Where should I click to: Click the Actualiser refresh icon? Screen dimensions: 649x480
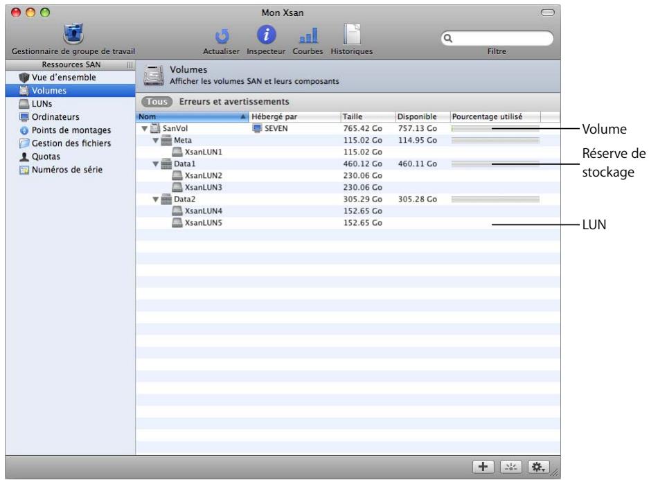pyautogui.click(x=222, y=37)
